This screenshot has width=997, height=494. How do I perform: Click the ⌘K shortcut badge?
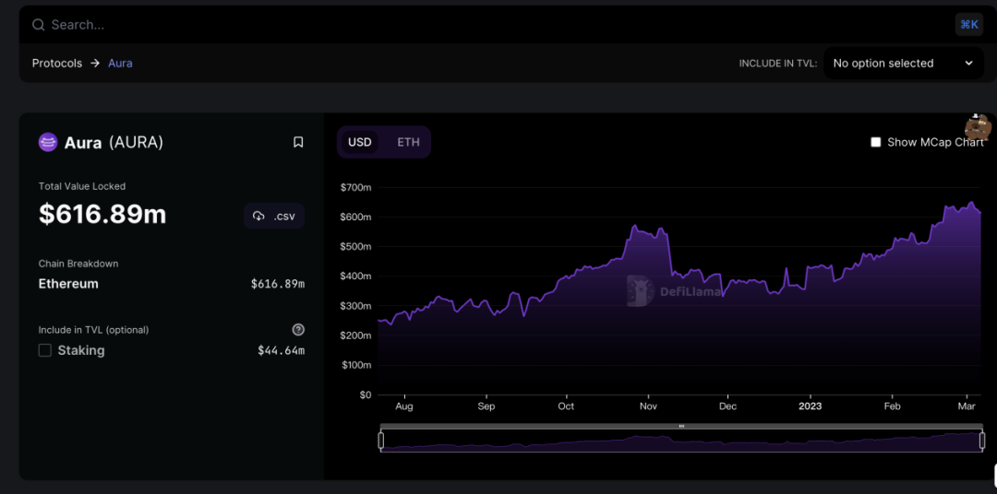point(968,25)
